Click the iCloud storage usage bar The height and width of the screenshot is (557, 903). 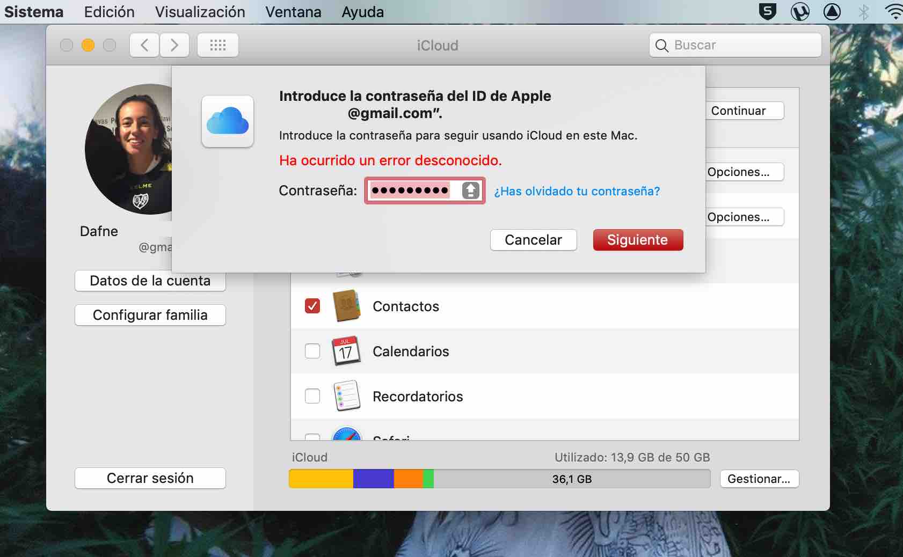(499, 479)
